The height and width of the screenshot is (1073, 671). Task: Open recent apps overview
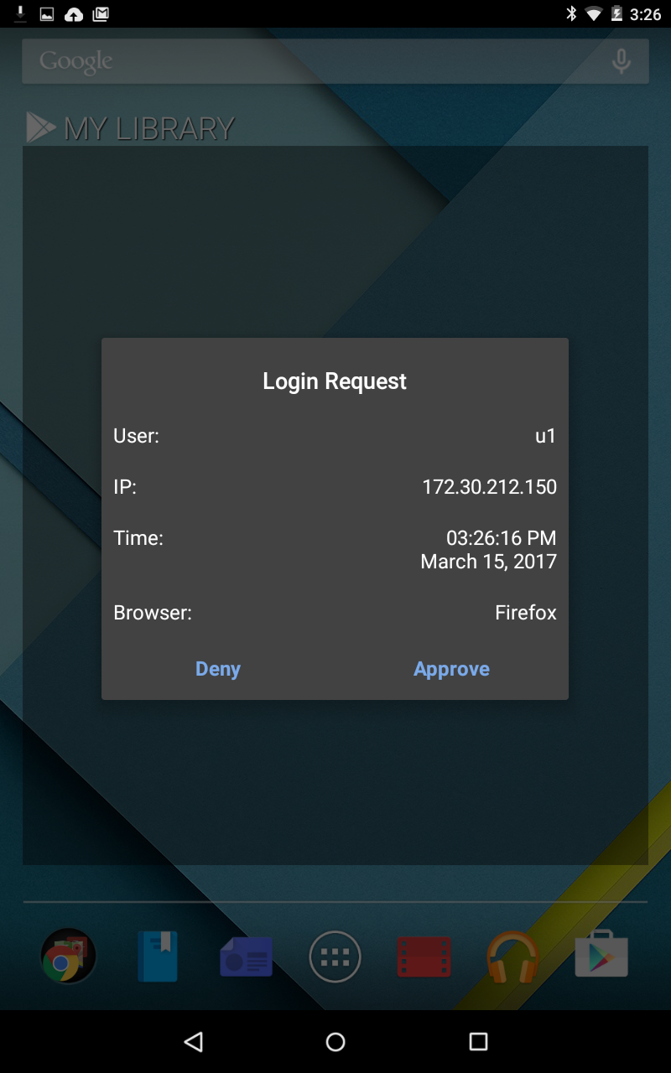(x=478, y=1041)
